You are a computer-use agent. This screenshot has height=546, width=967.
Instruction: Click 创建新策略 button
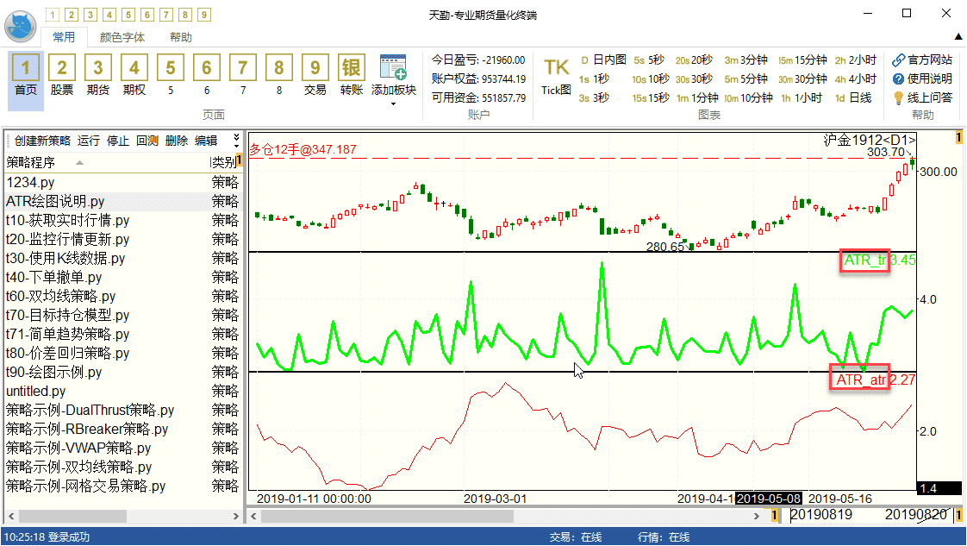pyautogui.click(x=43, y=141)
